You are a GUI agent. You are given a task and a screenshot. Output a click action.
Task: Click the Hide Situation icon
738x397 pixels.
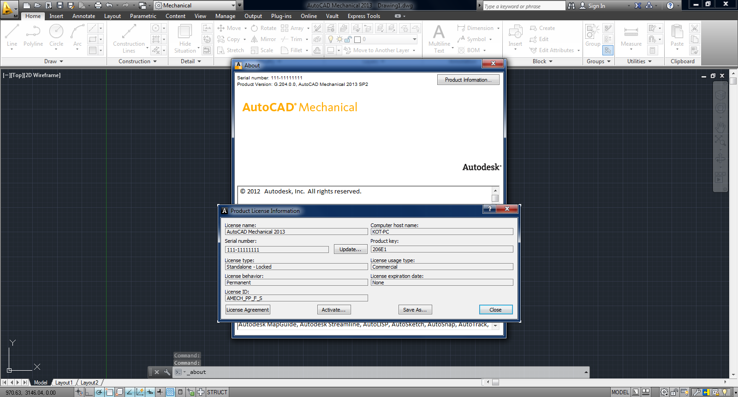click(x=185, y=38)
